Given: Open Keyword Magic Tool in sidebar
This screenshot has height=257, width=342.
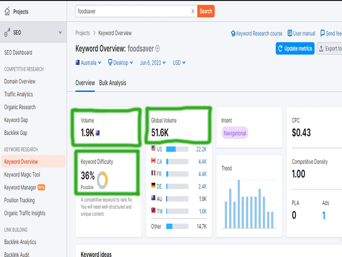Looking at the screenshot, I should [22, 175].
